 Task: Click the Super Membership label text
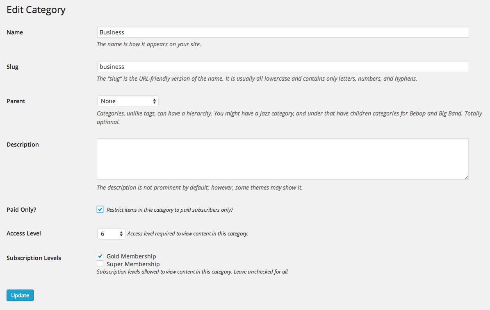[x=133, y=264]
